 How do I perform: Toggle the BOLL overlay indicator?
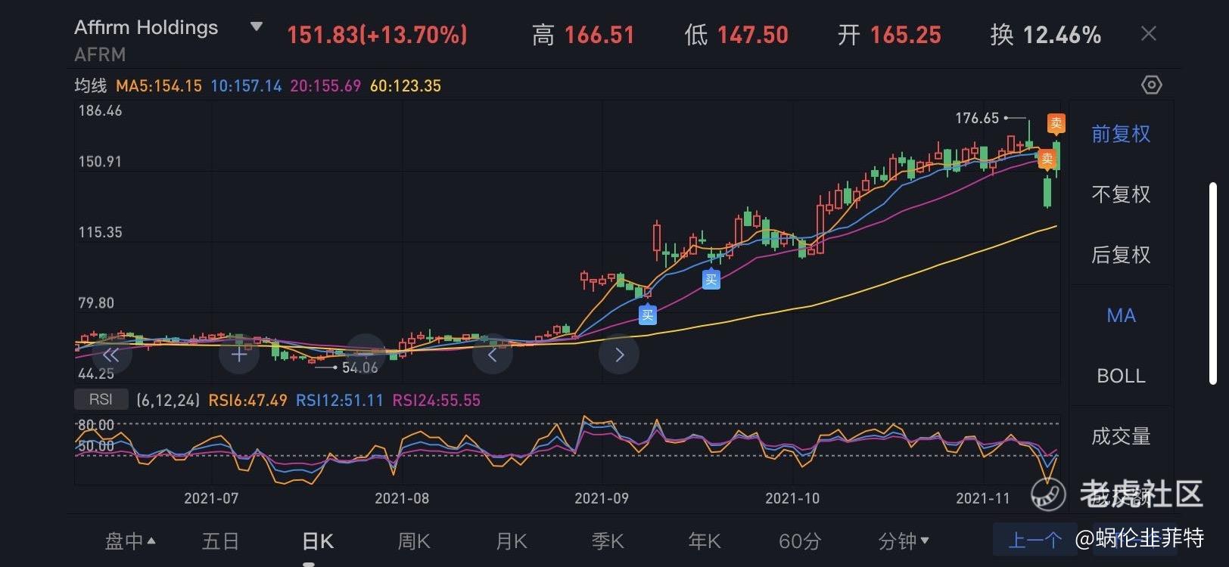(x=1121, y=376)
